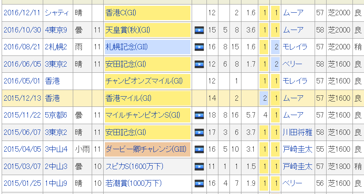This screenshot has height=194, width=364.
Task: Click jockey link 川田将雅
Action: [x=297, y=132]
